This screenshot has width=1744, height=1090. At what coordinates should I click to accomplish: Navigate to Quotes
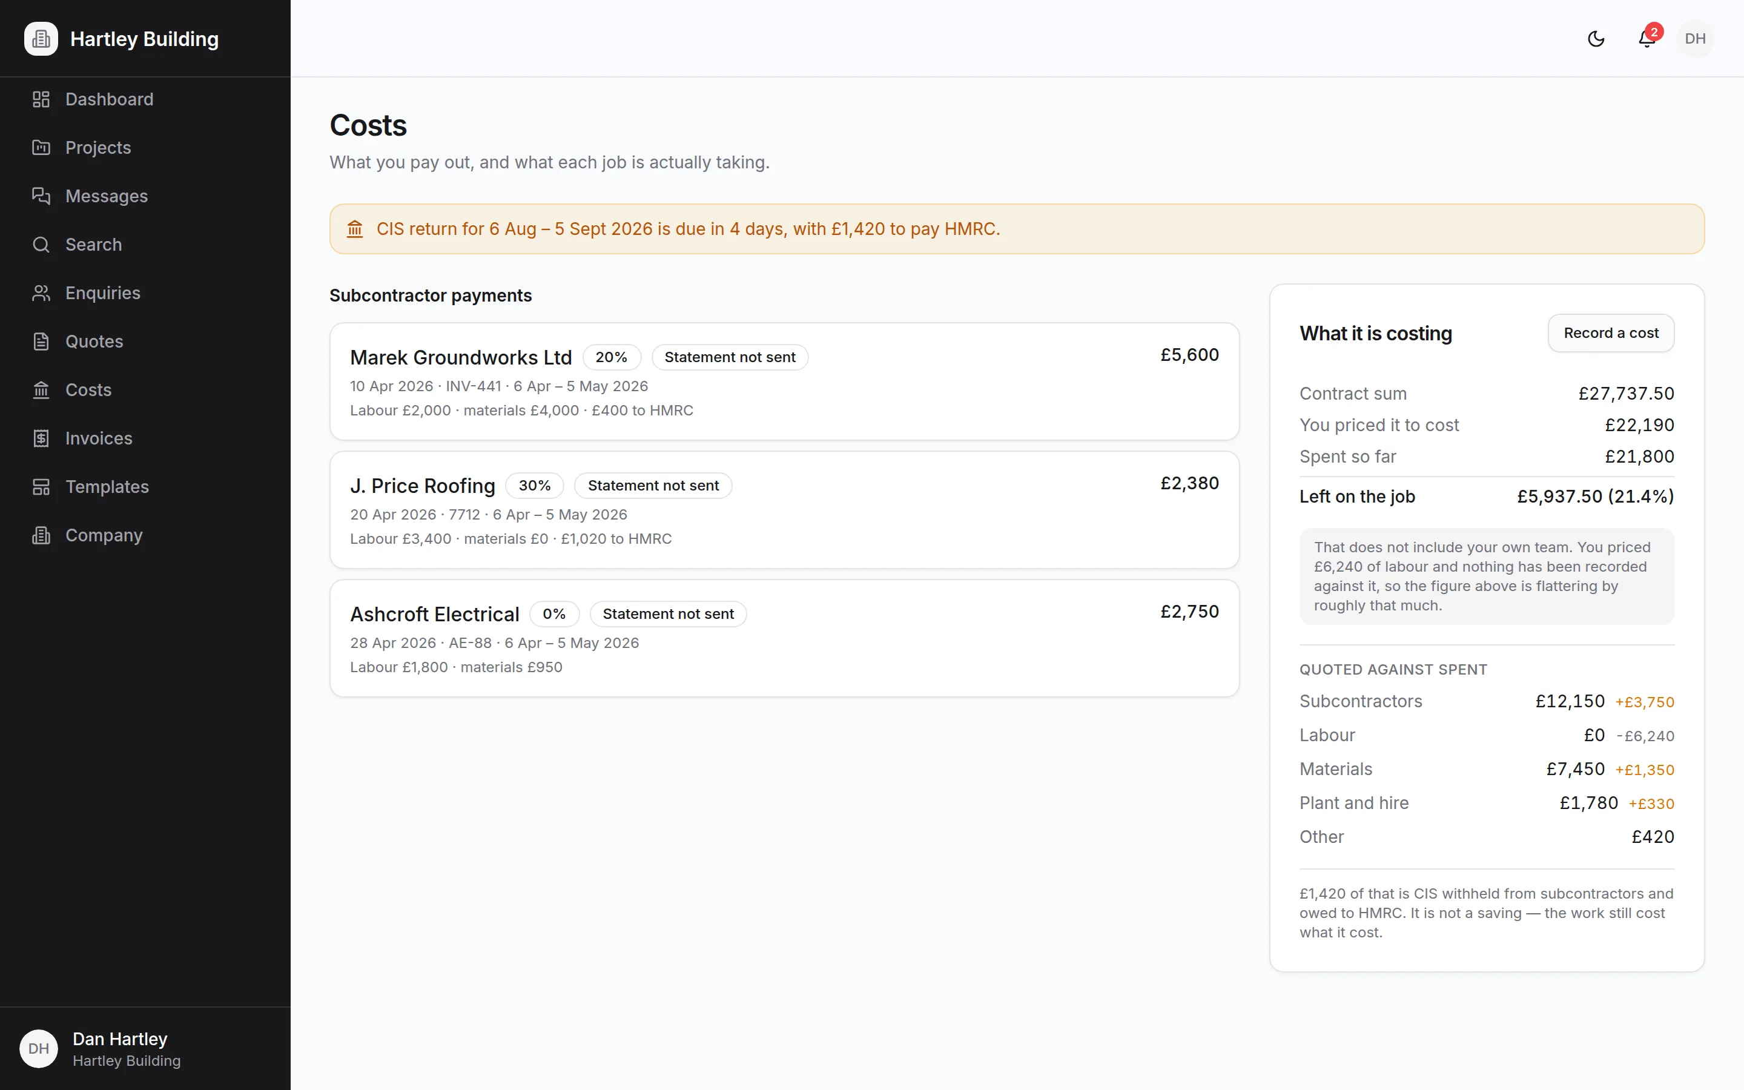[145, 341]
